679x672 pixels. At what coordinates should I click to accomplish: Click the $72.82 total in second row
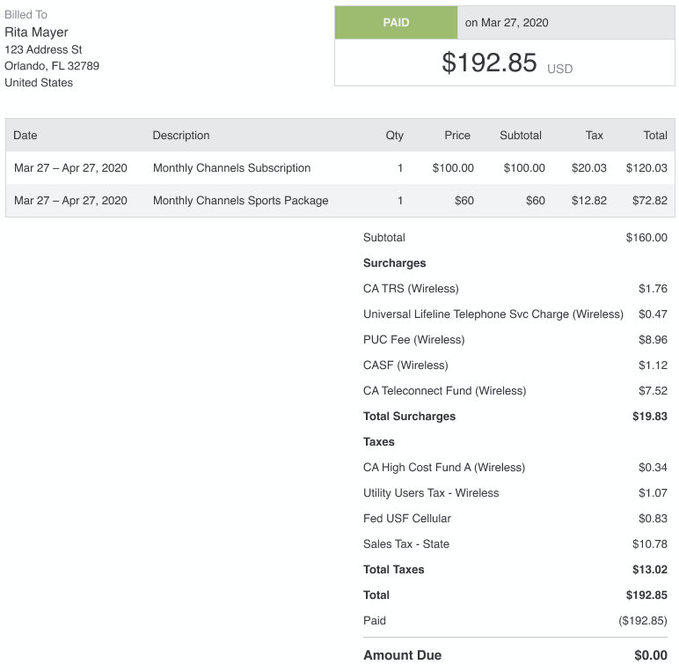click(650, 201)
